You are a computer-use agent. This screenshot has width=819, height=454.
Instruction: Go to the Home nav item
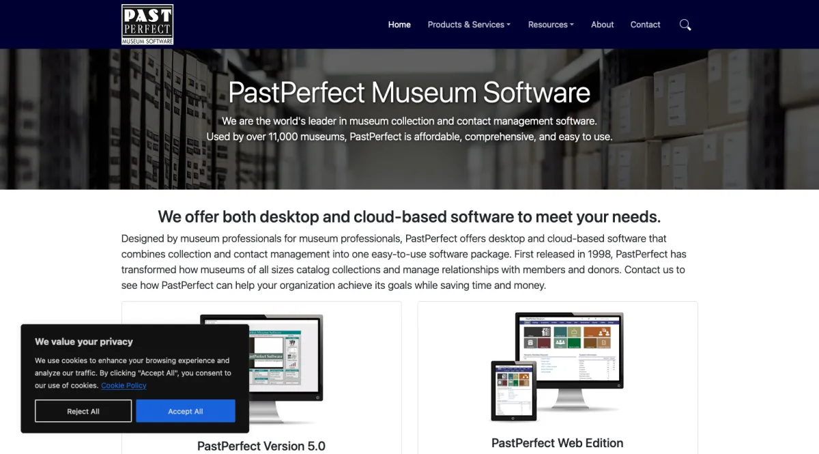(x=399, y=25)
